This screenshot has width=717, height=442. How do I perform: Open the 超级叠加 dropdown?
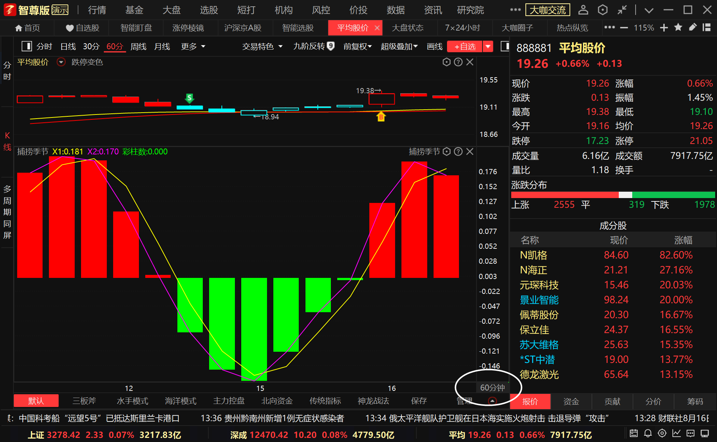click(399, 47)
